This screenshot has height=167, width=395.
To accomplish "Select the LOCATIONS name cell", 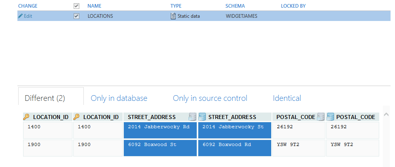I will 100,16.
